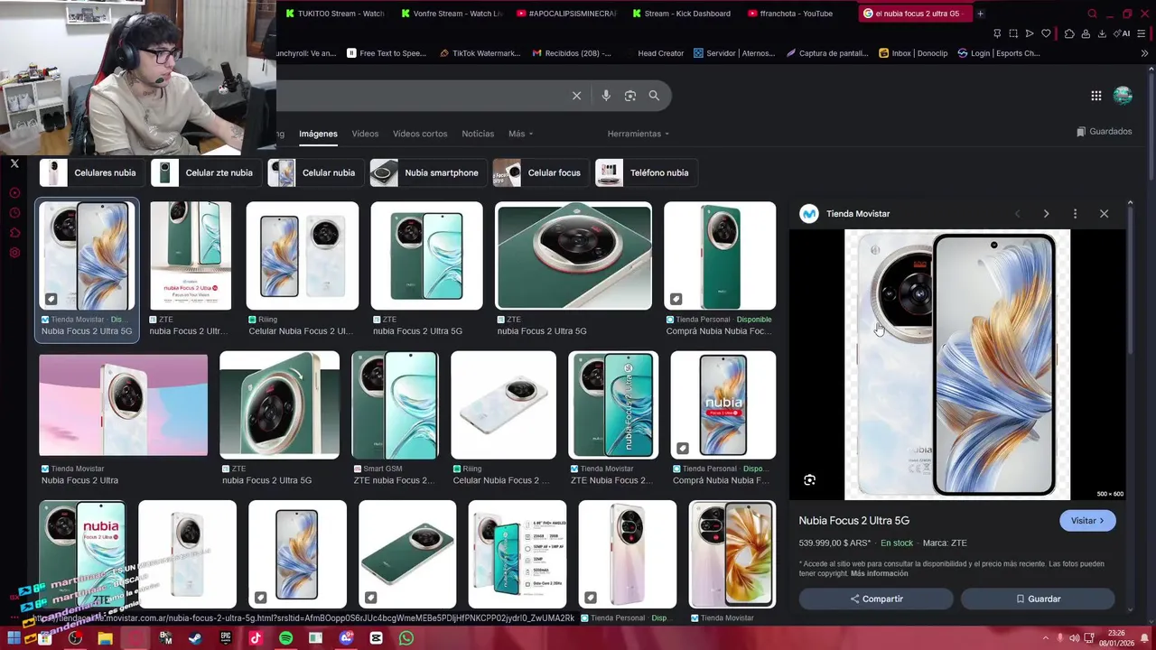Open WhatsApp from the taskbar
The width and height of the screenshot is (1156, 650).
click(406, 638)
